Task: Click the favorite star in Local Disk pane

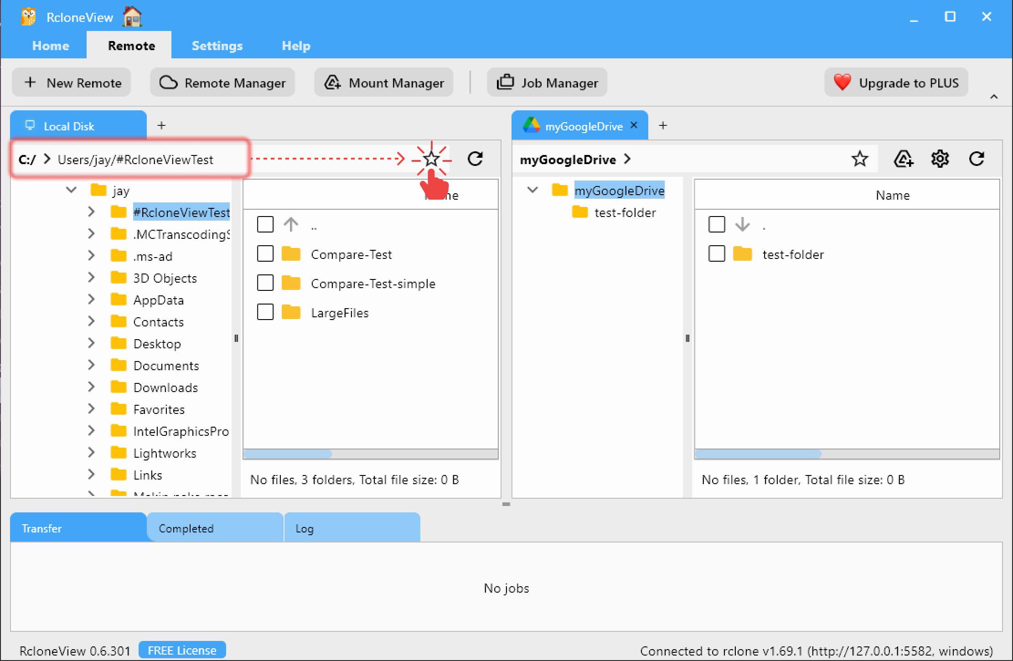Action: point(431,160)
